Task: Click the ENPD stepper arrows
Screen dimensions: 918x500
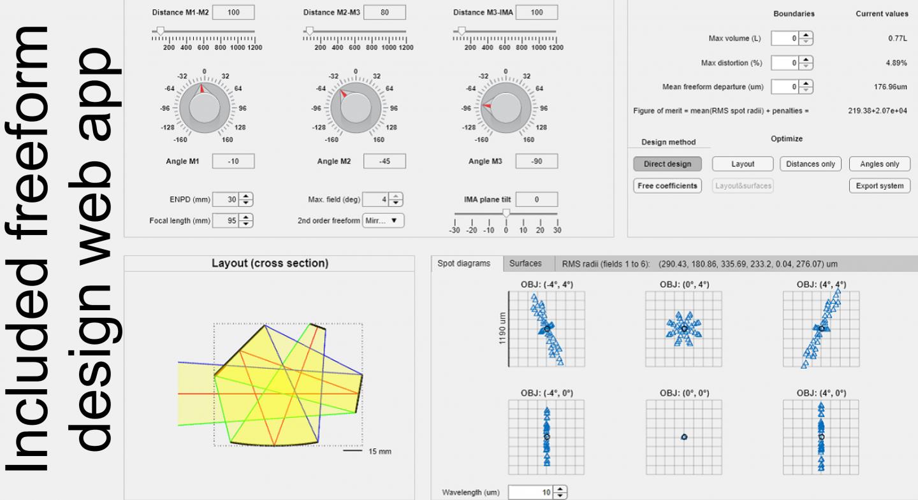Action: coord(247,199)
